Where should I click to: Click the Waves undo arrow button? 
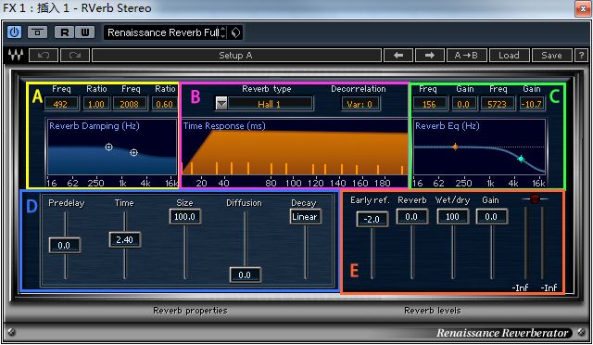point(44,56)
